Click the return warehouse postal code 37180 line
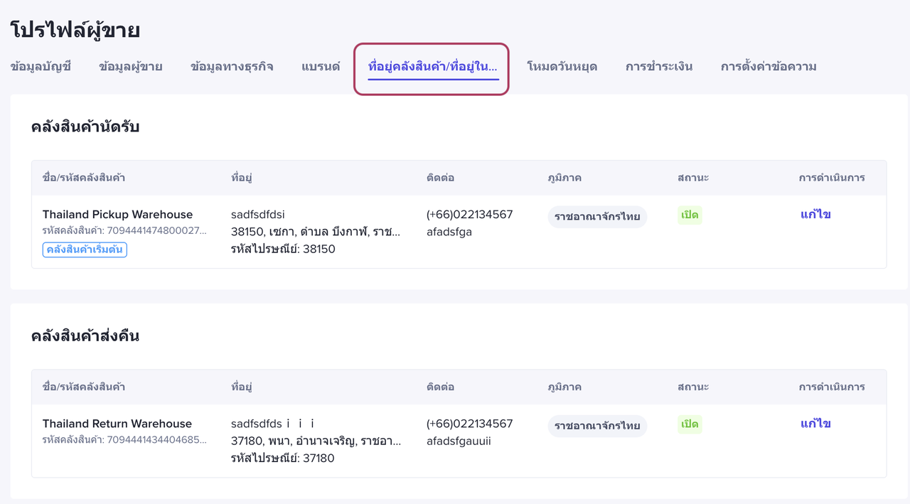 pyautogui.click(x=282, y=459)
